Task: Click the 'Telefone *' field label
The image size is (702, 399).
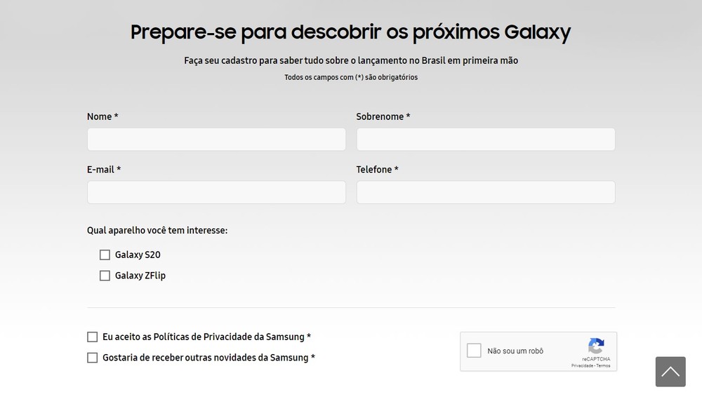Action: coord(377,170)
